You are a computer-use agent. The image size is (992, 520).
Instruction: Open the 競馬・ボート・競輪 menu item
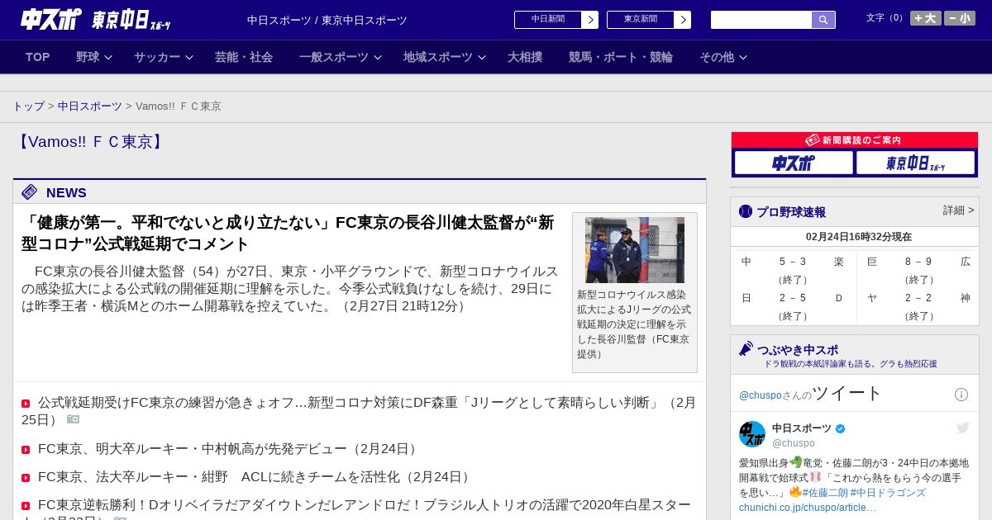tap(621, 57)
